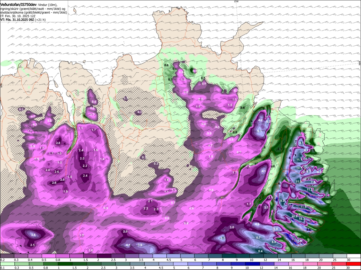Select the map value 10.3
Viewport: 361px width, 270px height.
(x=302, y=219)
